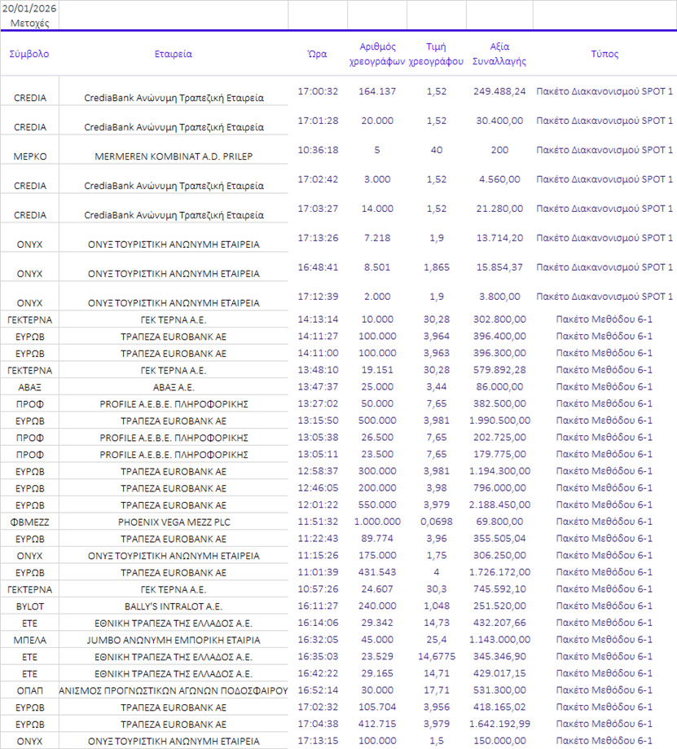Screen dimensions: 677x749
Task: Click the value 1.990.500,00
Action: tap(499, 421)
